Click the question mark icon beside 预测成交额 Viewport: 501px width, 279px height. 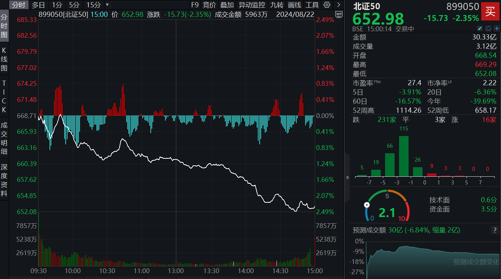[494, 230]
